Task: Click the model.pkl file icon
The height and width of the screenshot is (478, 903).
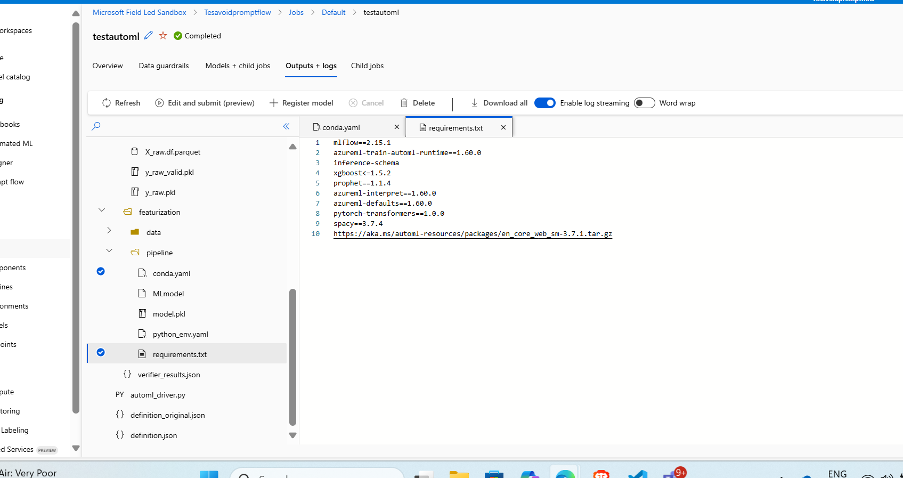Action: (142, 313)
